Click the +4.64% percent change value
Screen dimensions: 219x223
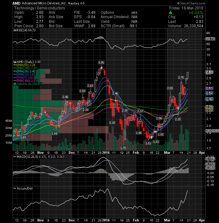click(x=196, y=13)
